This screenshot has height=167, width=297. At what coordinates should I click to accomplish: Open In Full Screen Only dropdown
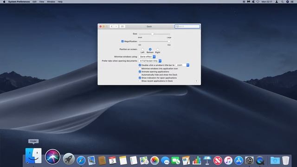[150, 61]
